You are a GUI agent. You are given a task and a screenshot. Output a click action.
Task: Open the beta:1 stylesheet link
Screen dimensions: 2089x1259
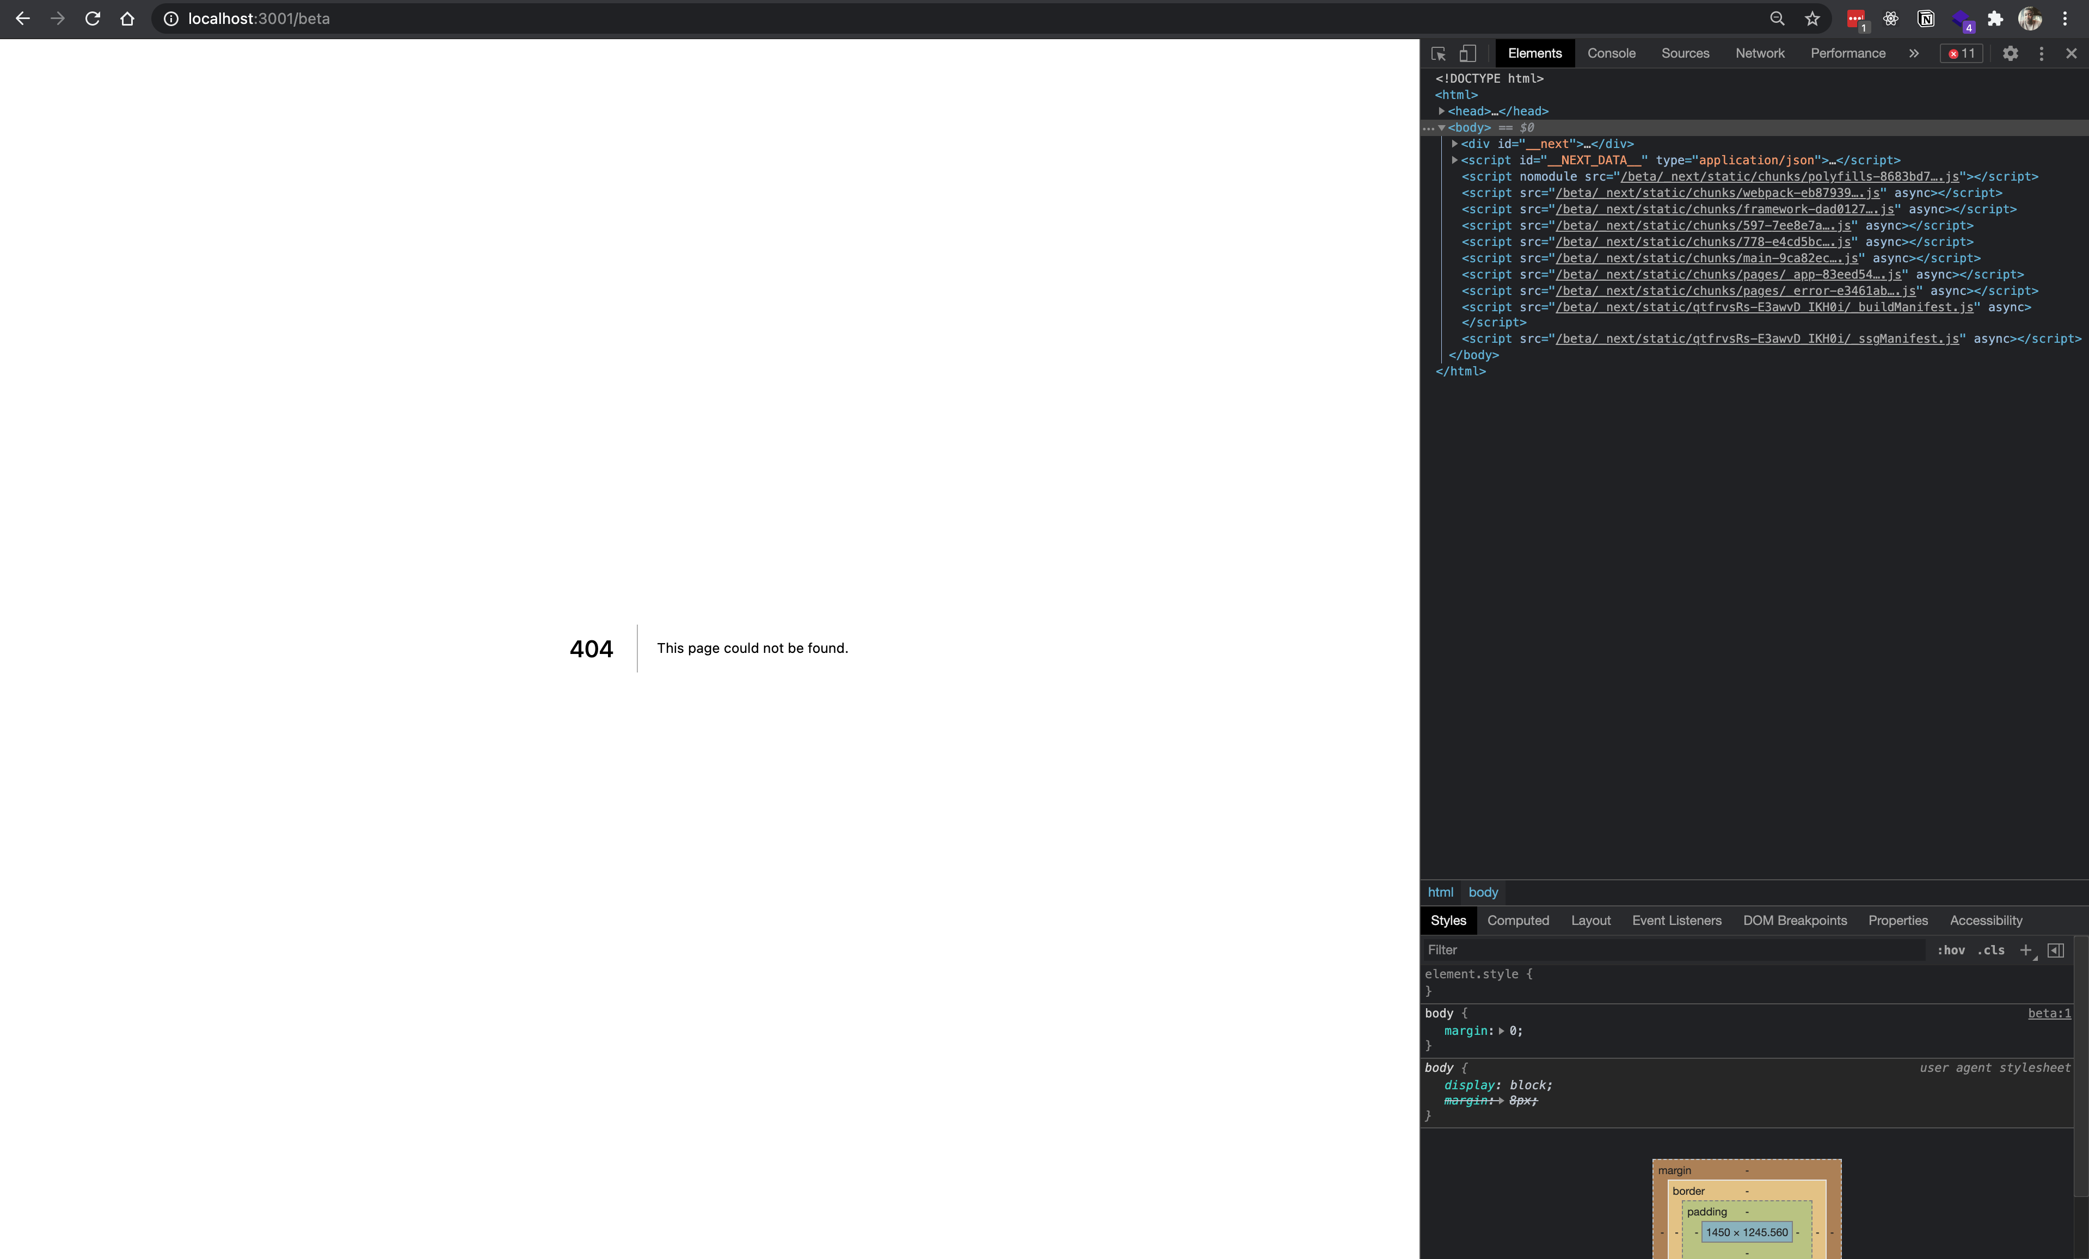tap(2049, 1013)
